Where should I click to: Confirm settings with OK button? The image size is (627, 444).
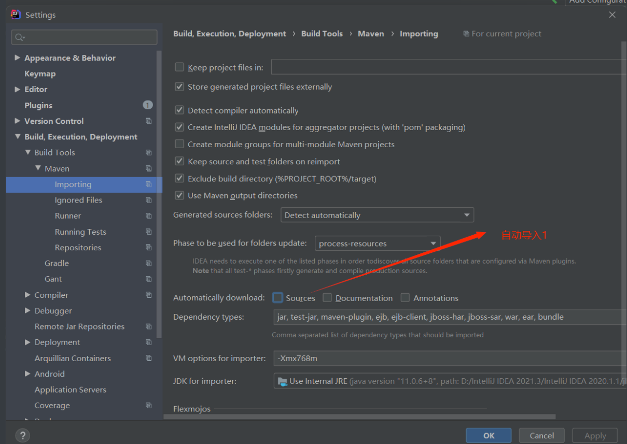(489, 436)
